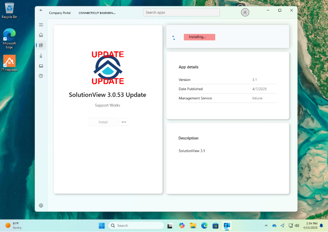The height and width of the screenshot is (232, 328).
Task: Close the Company Portal window
Action: pyautogui.click(x=291, y=10)
